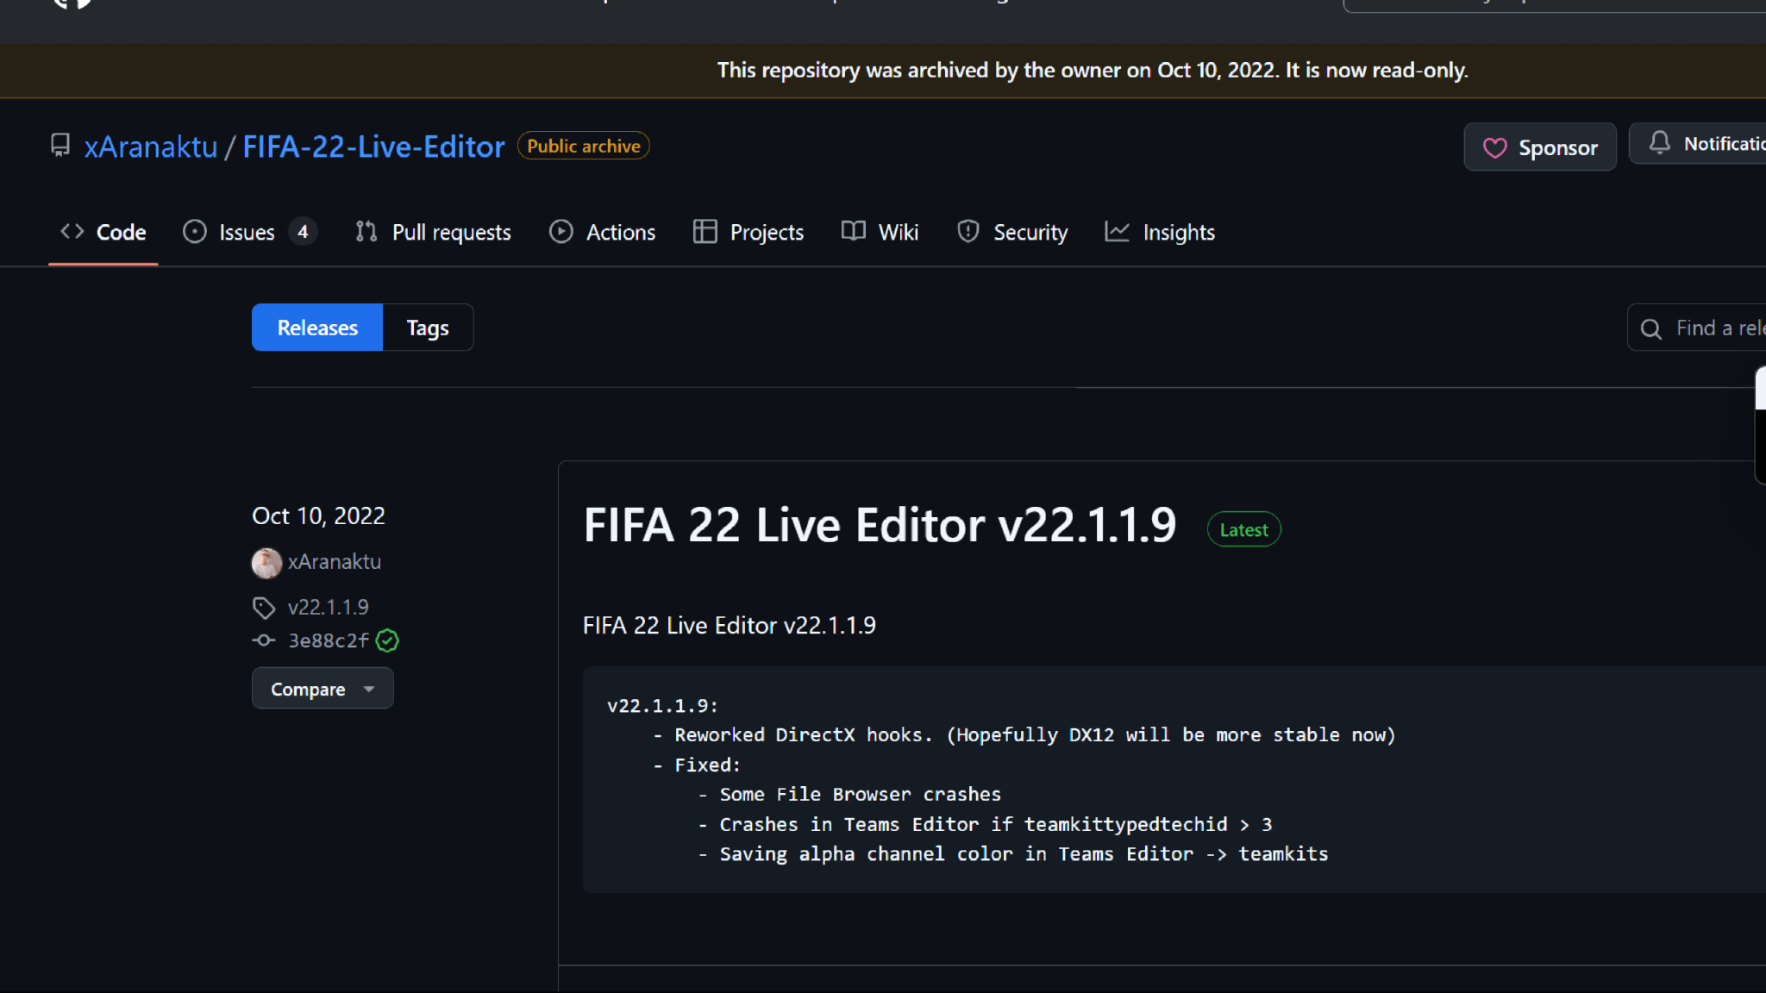This screenshot has width=1766, height=993.
Task: Switch to the Tags view
Action: click(428, 328)
